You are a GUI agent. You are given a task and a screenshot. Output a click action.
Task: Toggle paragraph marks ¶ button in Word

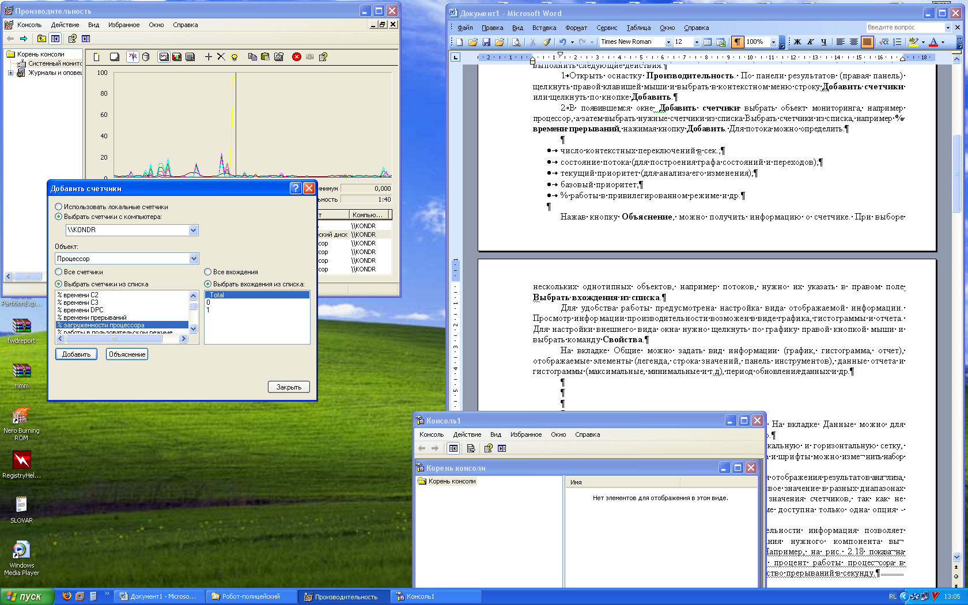pos(738,42)
